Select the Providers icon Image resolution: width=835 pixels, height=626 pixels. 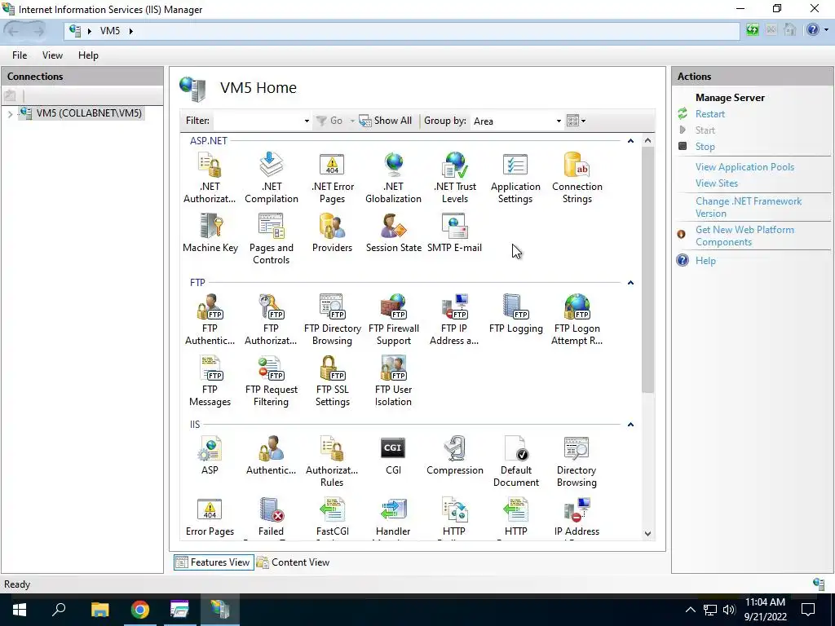(333, 233)
